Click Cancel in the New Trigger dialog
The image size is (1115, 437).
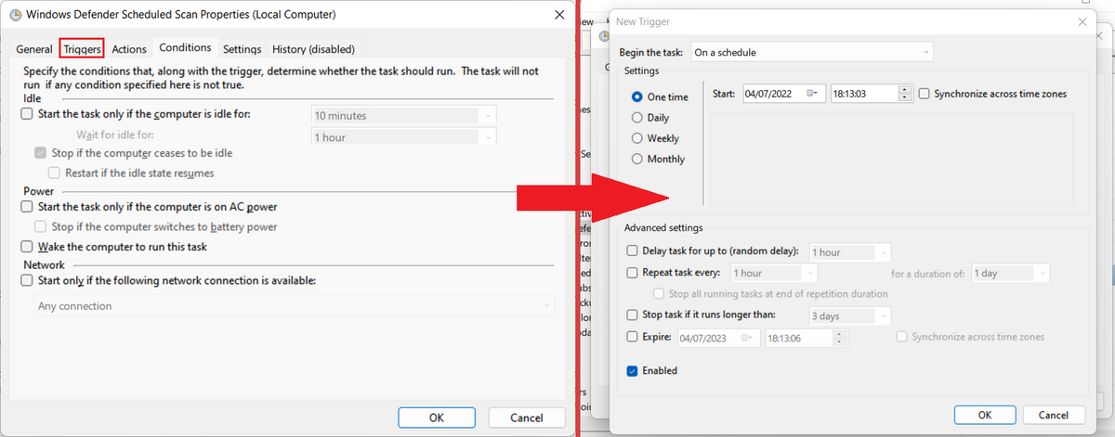1053,415
